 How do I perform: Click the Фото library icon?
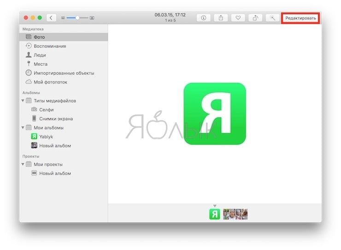[x=29, y=37]
